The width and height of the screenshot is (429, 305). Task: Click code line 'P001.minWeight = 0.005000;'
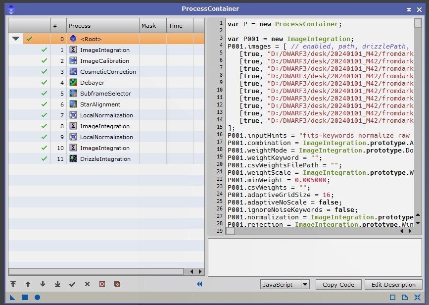[279, 180]
